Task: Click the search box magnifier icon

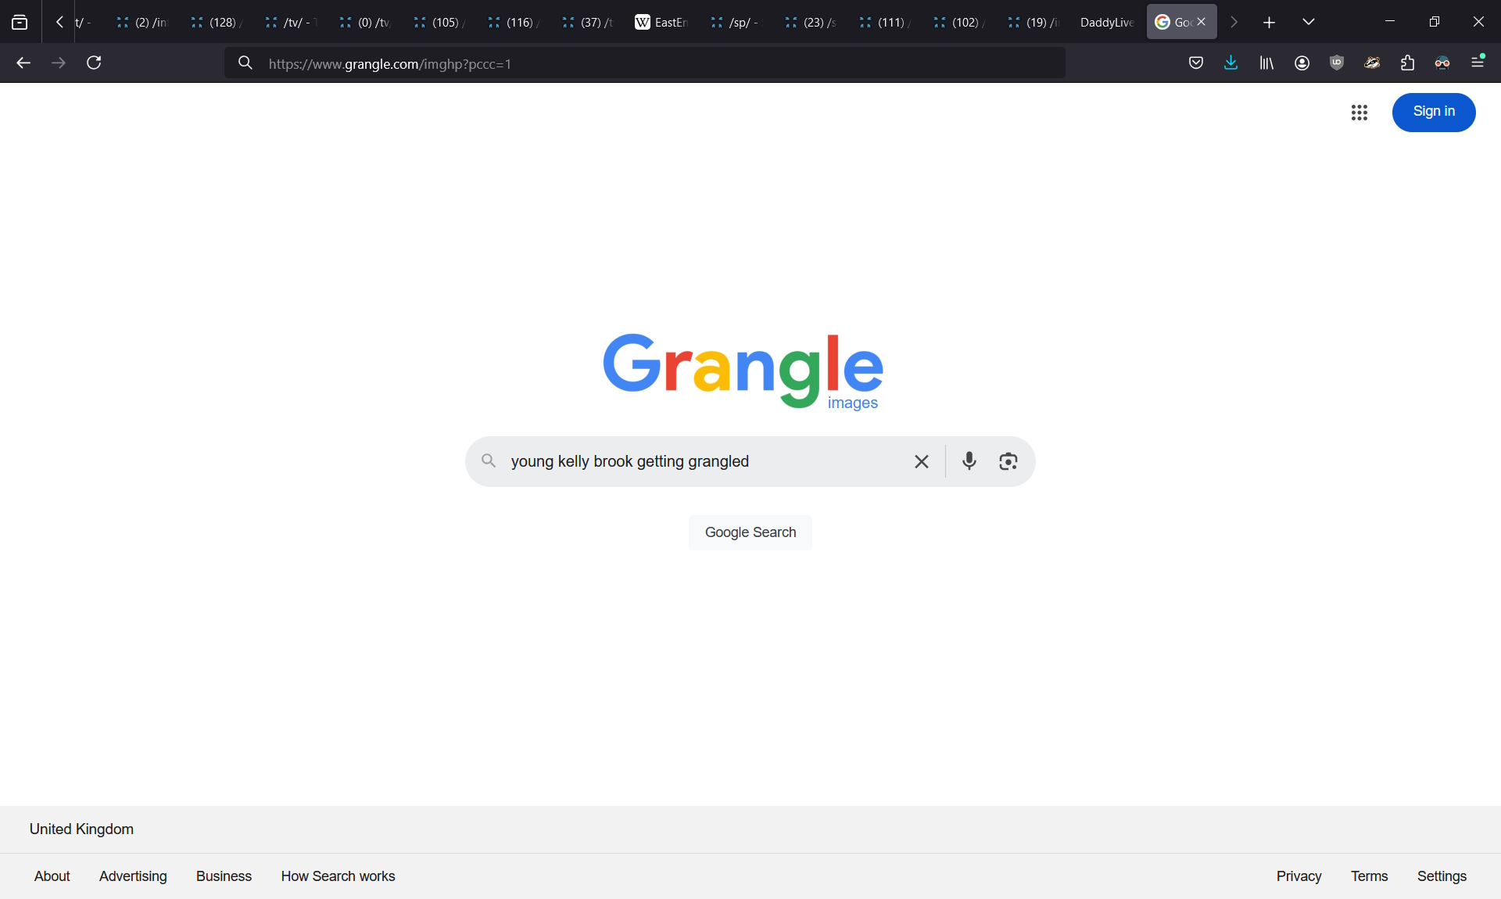Action: point(489,460)
